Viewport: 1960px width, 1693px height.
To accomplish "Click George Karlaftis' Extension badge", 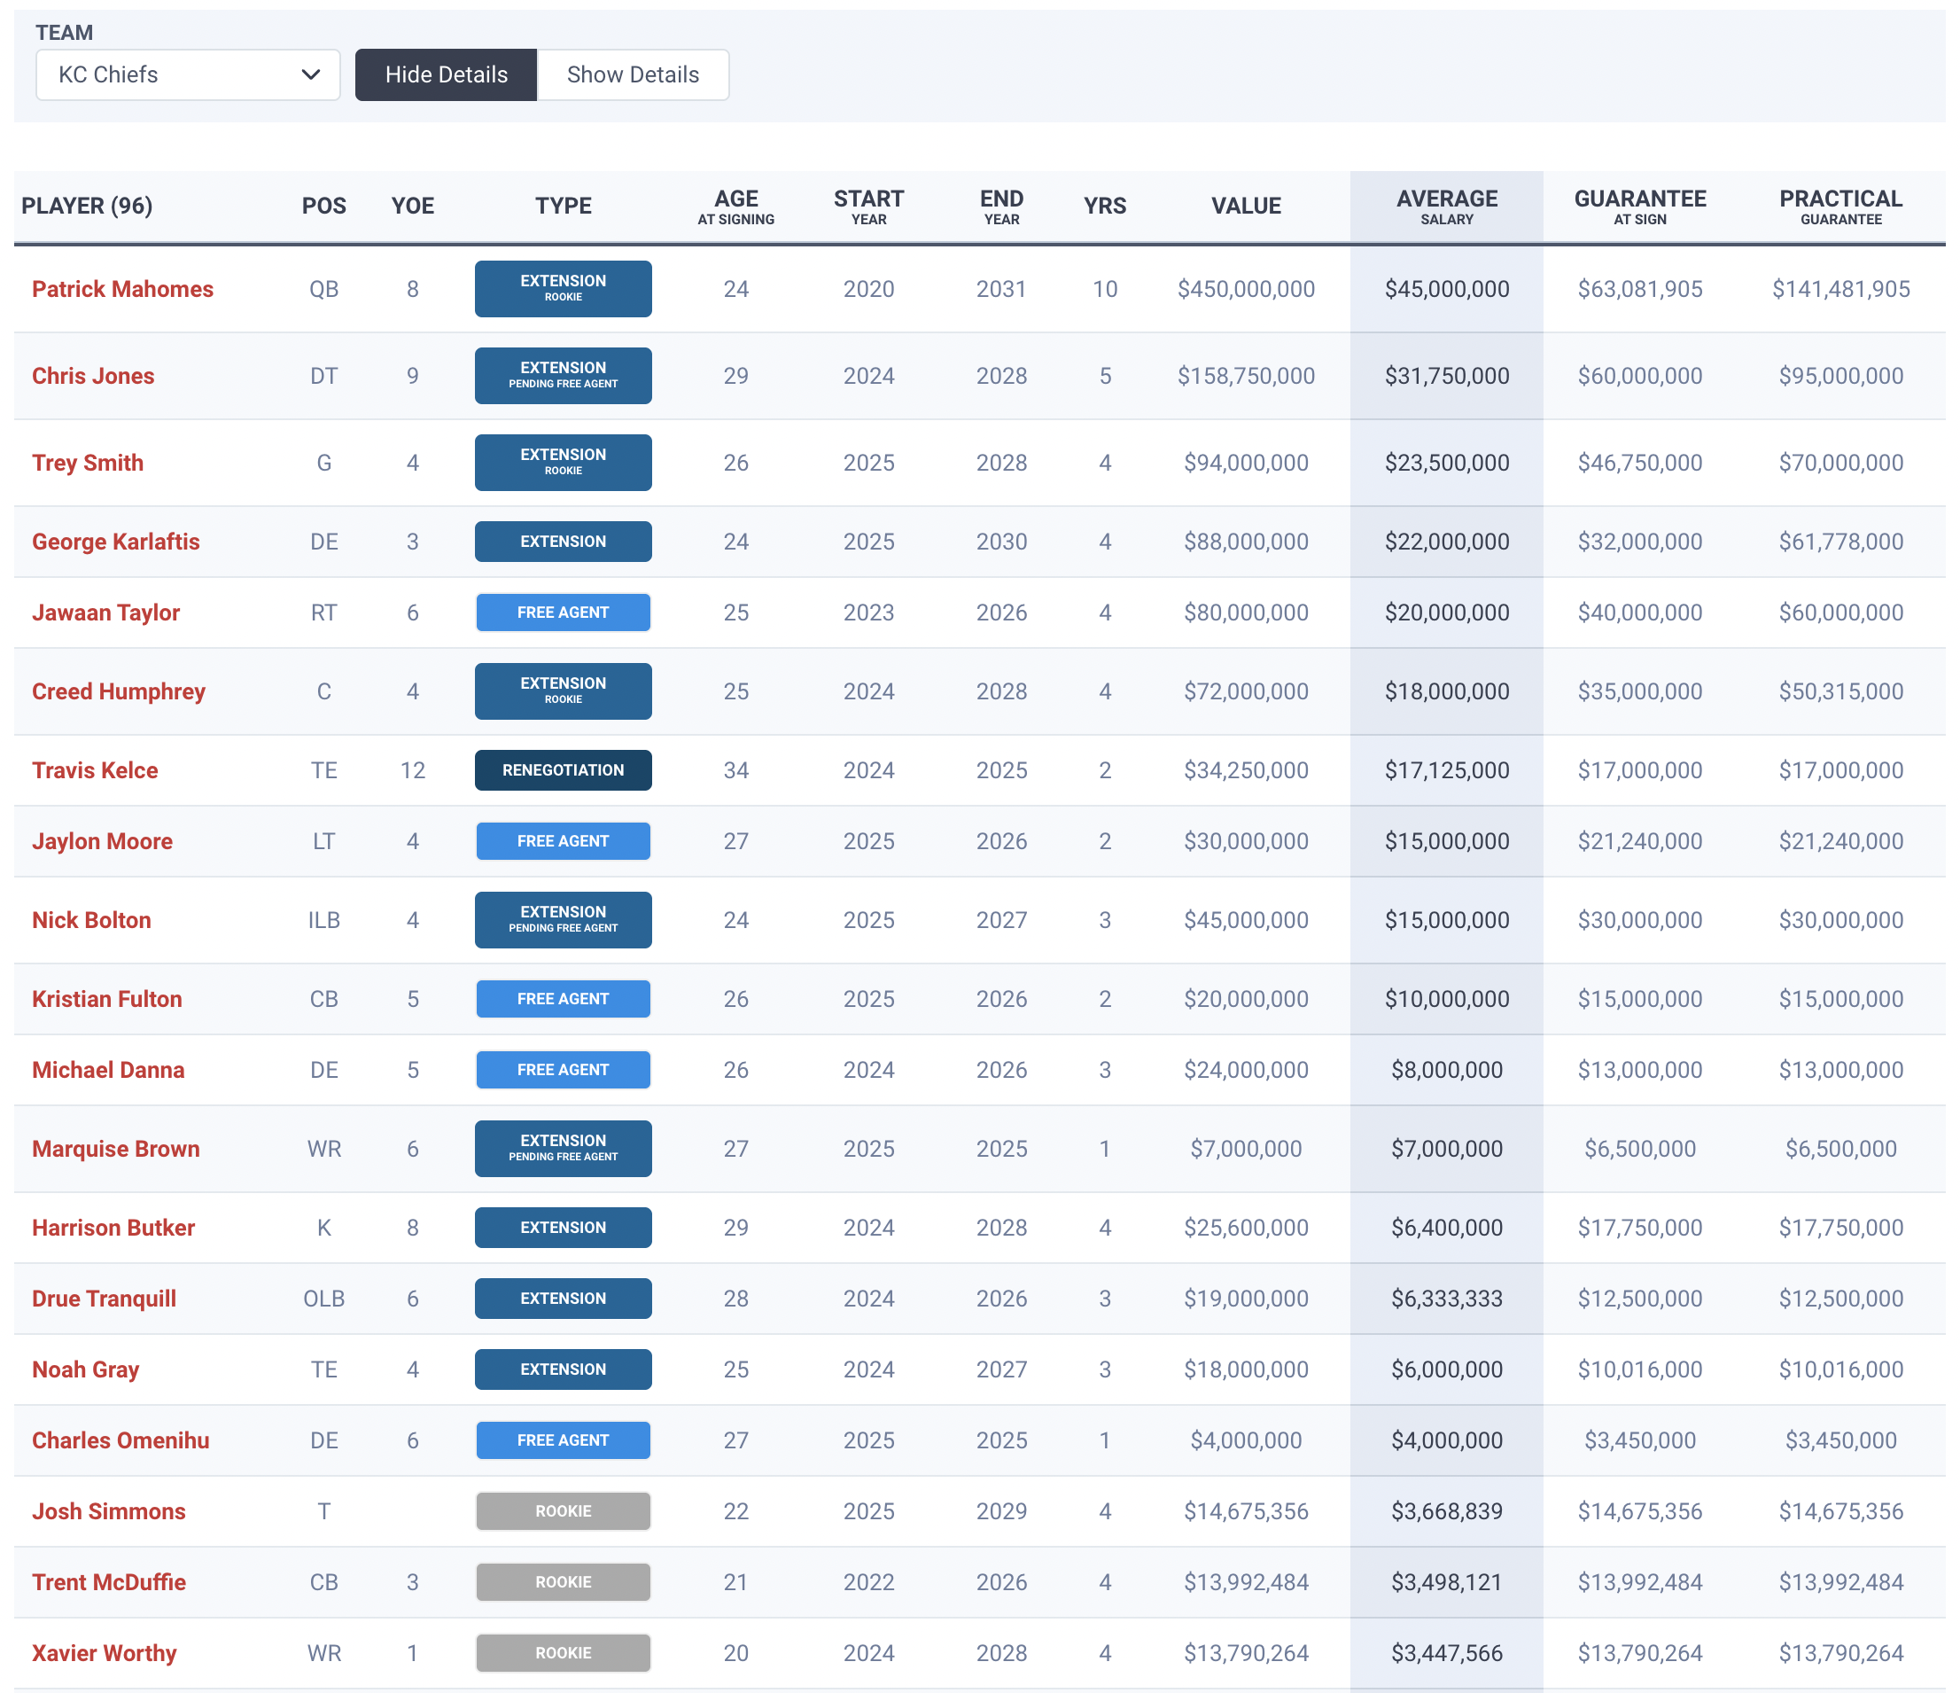I will pos(563,542).
